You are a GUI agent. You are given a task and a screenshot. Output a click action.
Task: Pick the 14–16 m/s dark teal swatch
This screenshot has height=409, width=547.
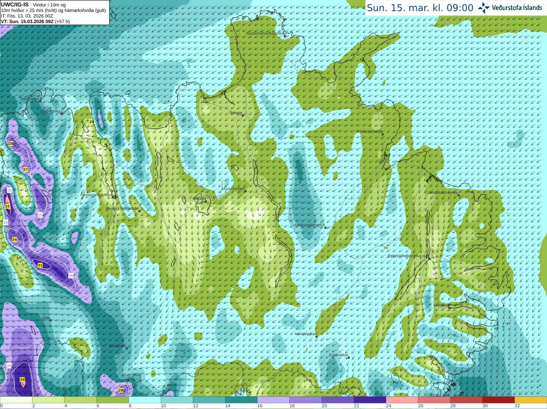click(241, 400)
